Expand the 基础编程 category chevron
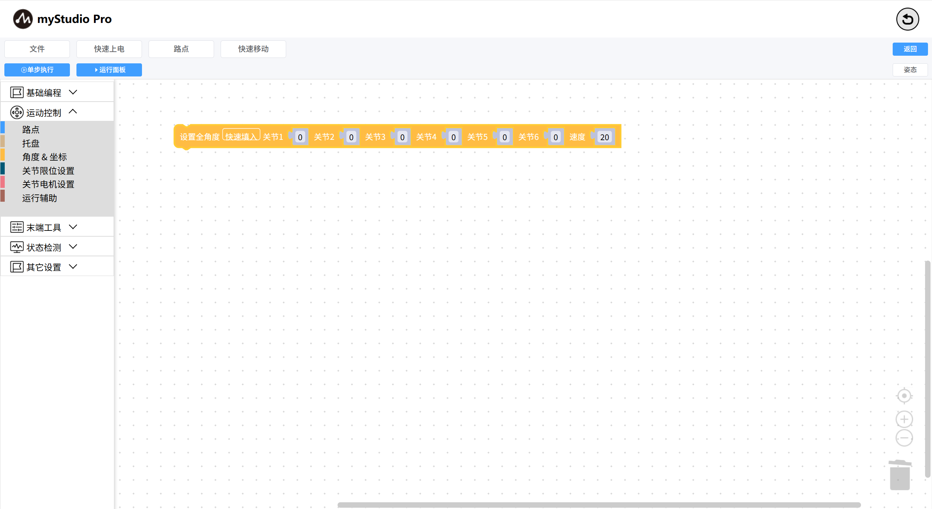Image resolution: width=932 pixels, height=509 pixels. coord(73,92)
